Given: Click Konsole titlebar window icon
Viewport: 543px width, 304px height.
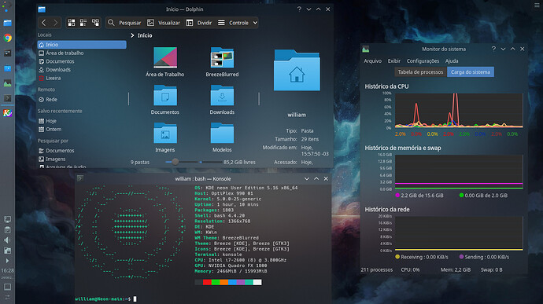Looking at the screenshot, I should click(80, 178).
